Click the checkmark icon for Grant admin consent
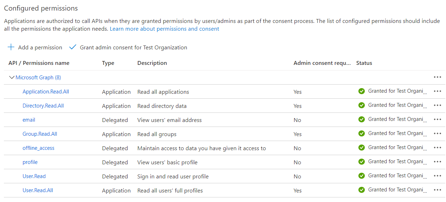Viewport: 446px width, 202px height. 73,47
